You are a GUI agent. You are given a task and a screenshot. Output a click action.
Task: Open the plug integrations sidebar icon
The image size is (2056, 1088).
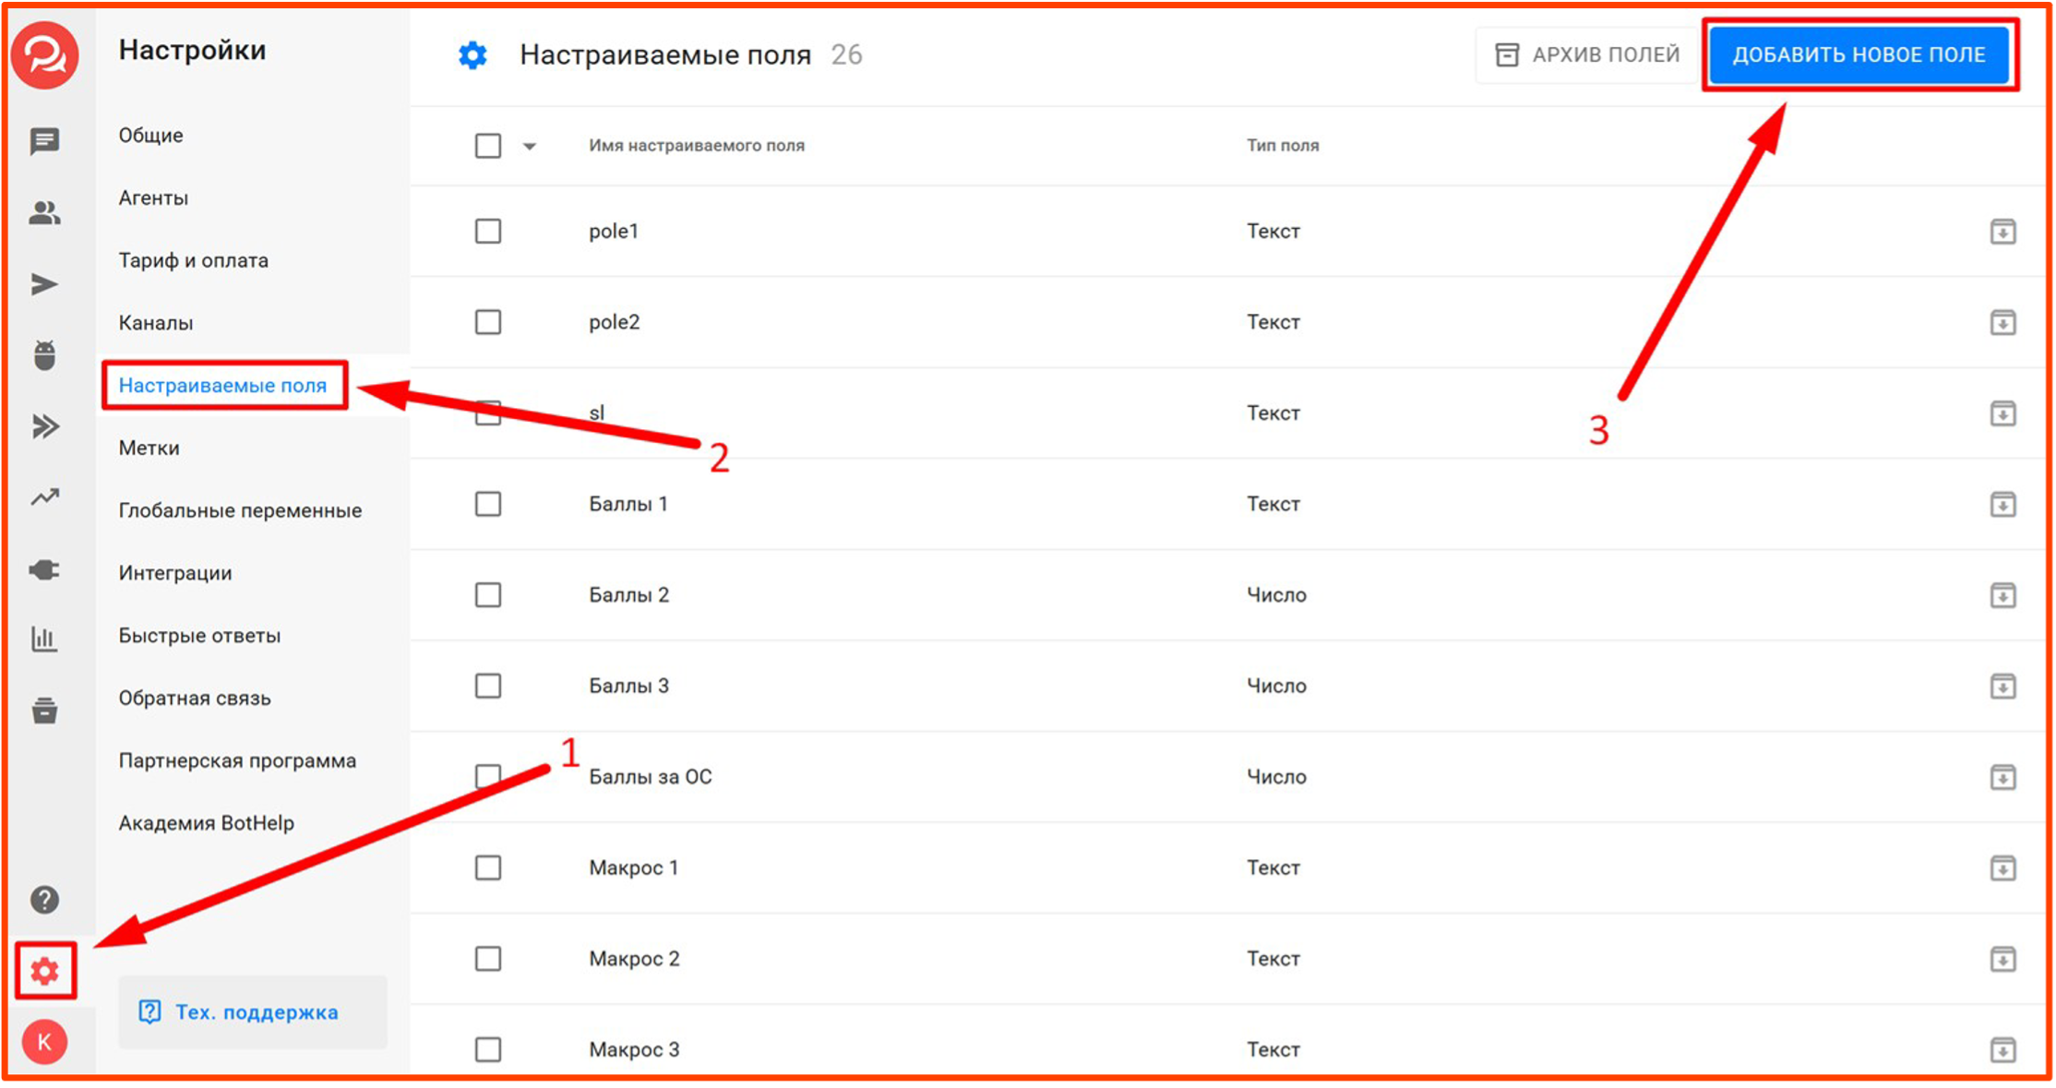pos(44,569)
